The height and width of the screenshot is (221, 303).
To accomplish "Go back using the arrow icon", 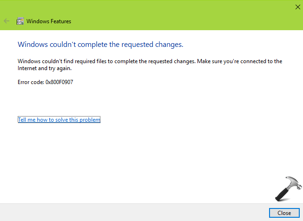I will (7, 21).
